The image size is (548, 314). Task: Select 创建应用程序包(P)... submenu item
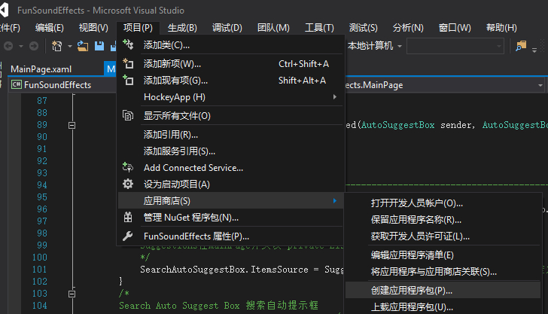coord(443,290)
